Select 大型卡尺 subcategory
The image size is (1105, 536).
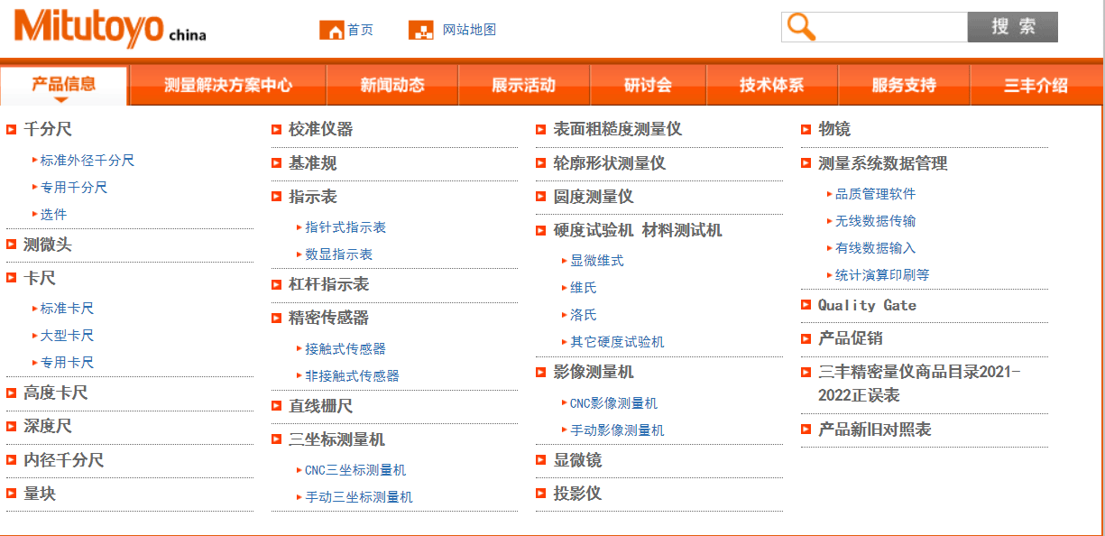click(x=68, y=336)
